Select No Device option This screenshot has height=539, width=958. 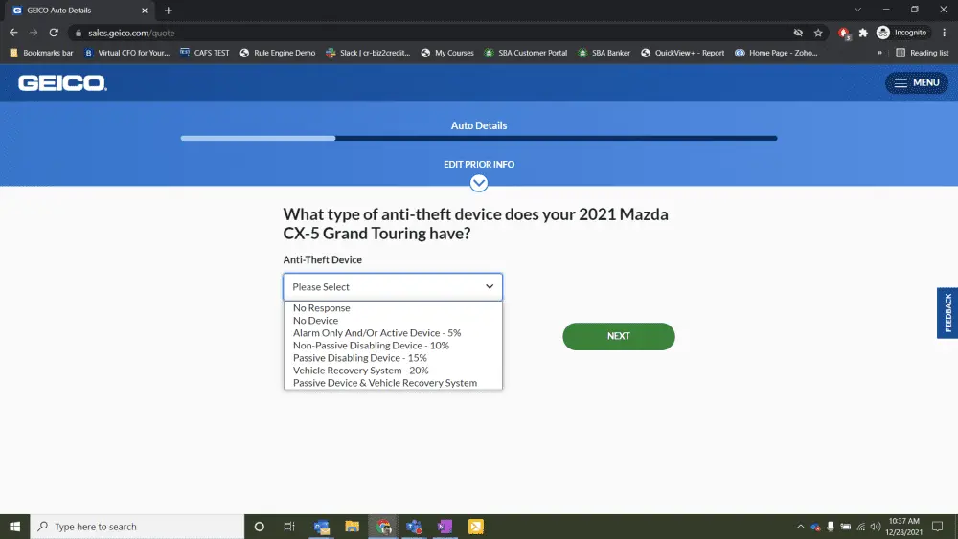click(x=316, y=321)
